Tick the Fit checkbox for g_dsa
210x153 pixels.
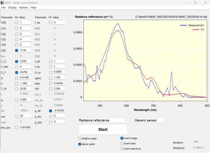click(x=50, y=122)
